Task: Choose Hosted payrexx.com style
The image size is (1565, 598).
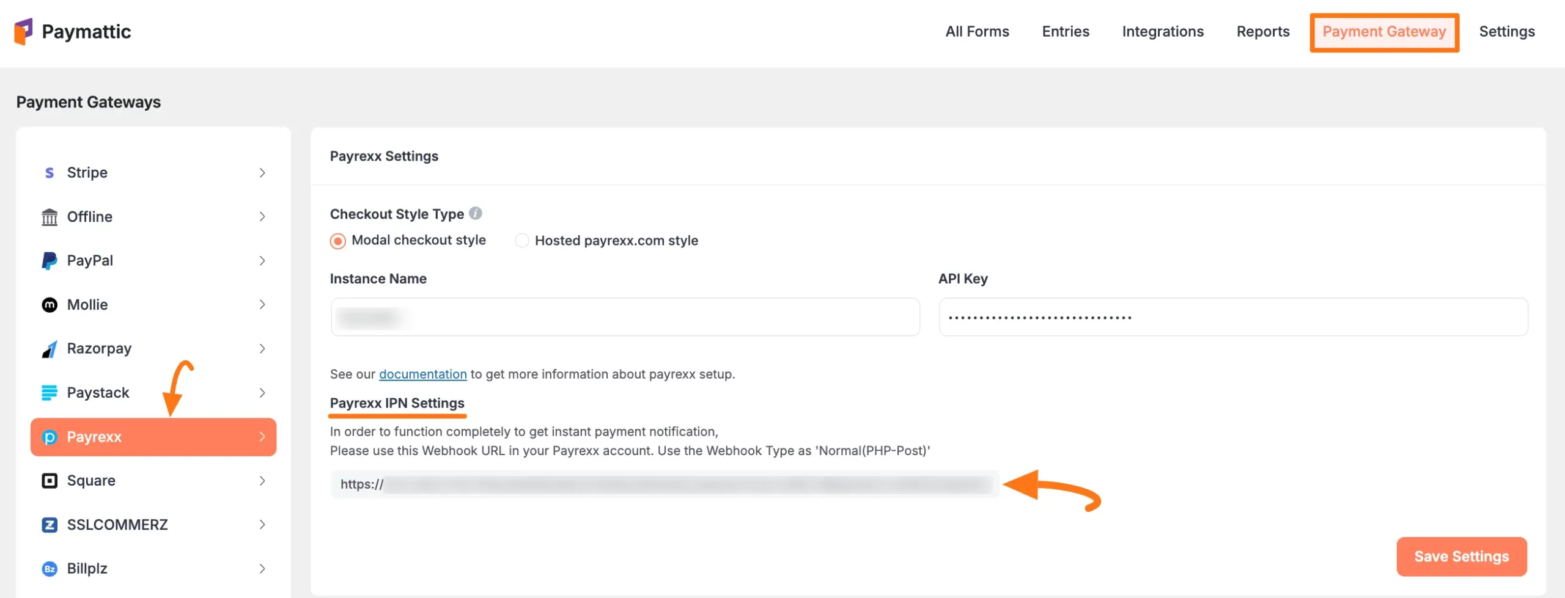Action: pyautogui.click(x=521, y=241)
